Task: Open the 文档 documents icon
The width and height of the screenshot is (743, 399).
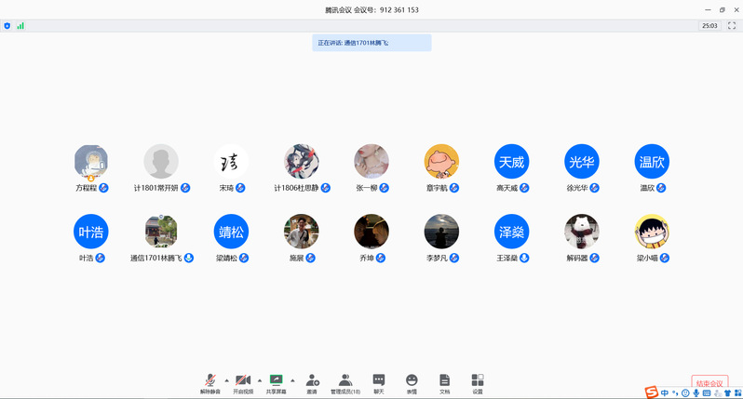Action: point(444,382)
